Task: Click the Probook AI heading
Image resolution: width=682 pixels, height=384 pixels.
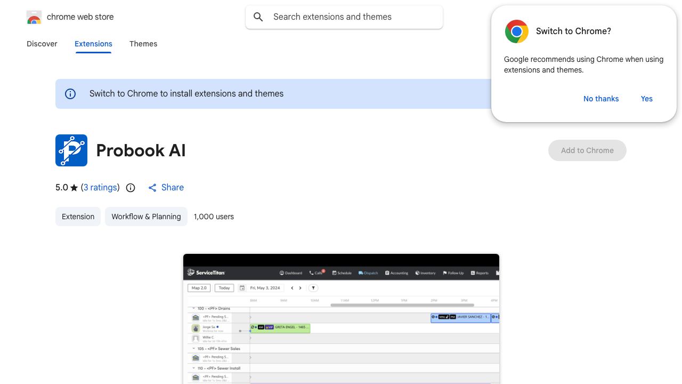Action: tap(141, 150)
